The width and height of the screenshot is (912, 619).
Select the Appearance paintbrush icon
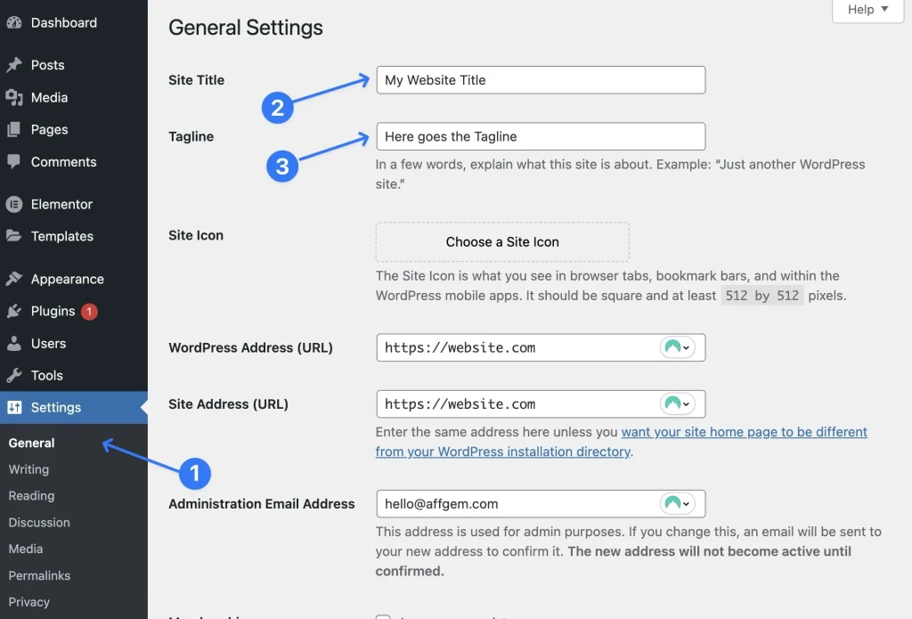(x=14, y=279)
